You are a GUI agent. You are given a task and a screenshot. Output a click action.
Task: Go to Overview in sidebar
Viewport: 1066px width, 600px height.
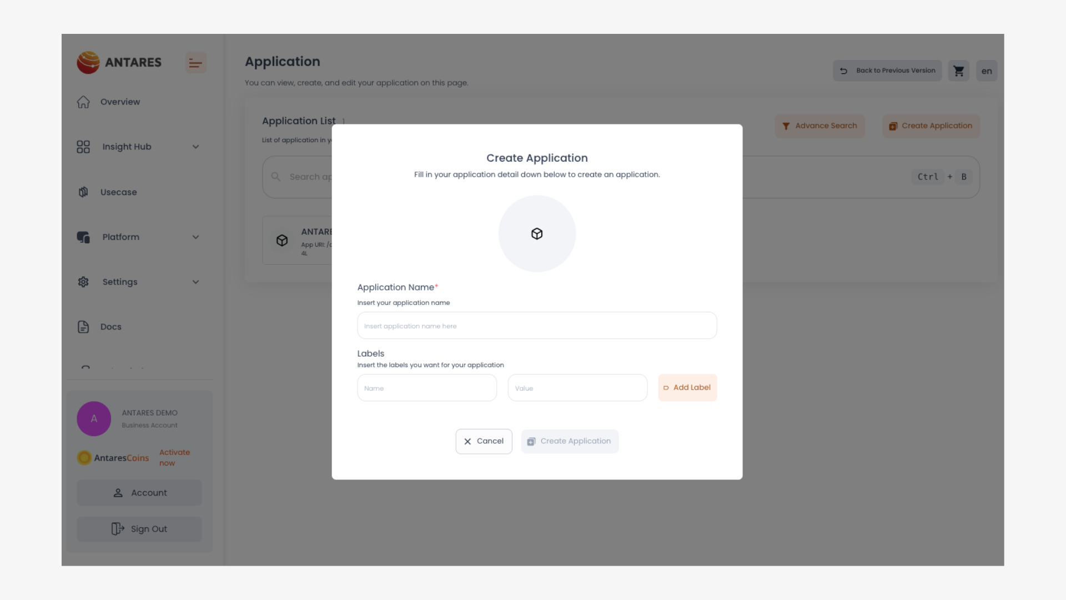pos(120,102)
